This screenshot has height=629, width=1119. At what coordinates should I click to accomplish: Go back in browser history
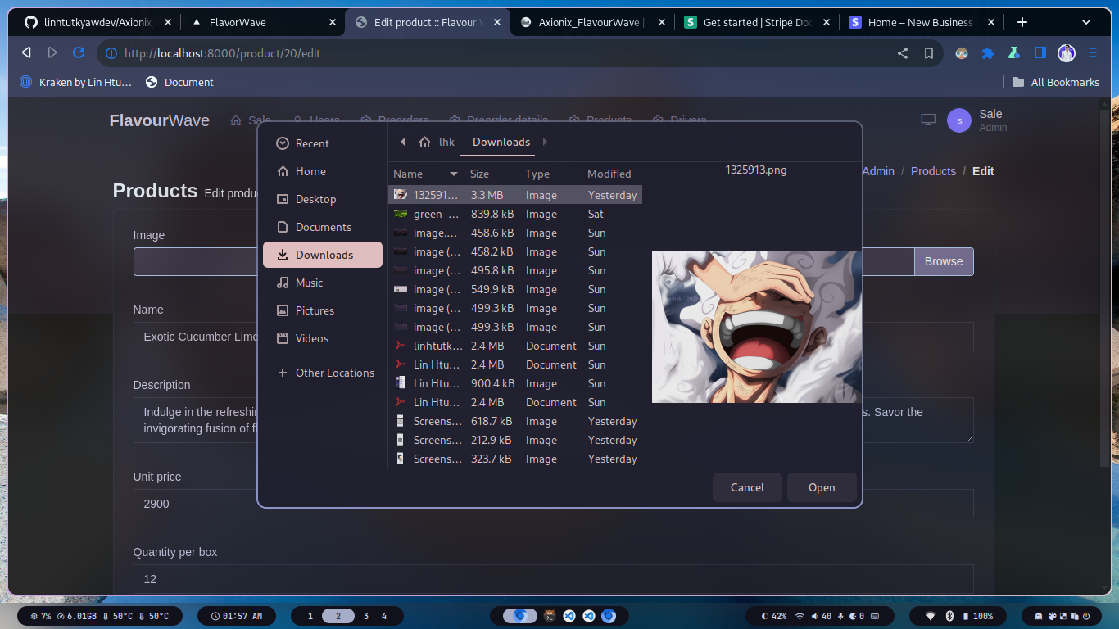click(26, 53)
